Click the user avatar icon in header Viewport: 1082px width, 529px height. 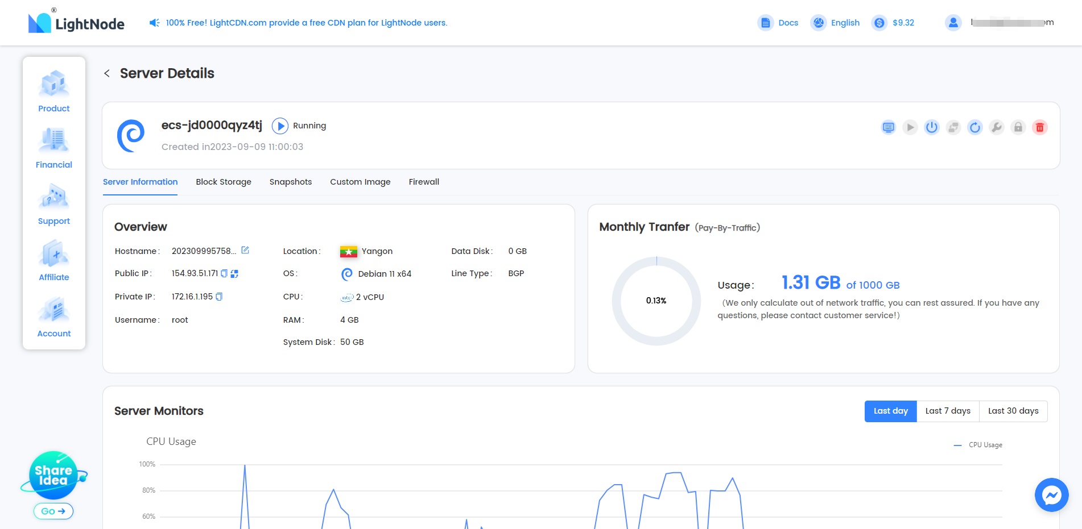pyautogui.click(x=953, y=23)
